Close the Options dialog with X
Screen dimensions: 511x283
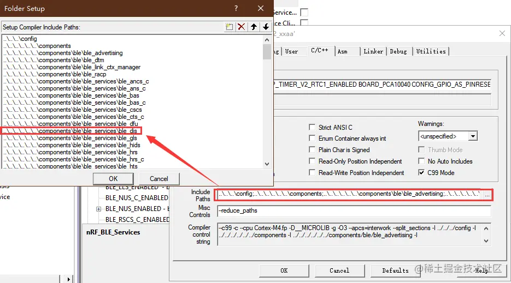coord(502,33)
